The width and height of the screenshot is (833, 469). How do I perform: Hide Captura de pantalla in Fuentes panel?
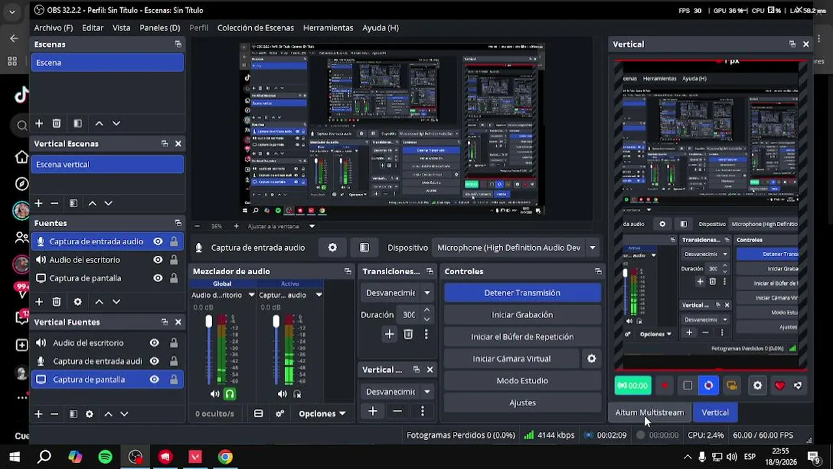pos(157,277)
